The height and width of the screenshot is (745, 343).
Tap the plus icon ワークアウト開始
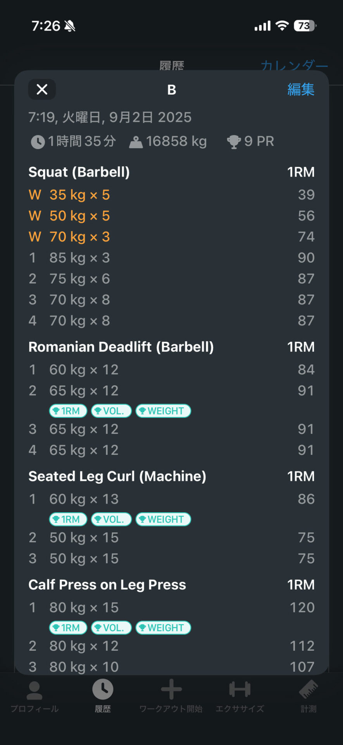[171, 690]
